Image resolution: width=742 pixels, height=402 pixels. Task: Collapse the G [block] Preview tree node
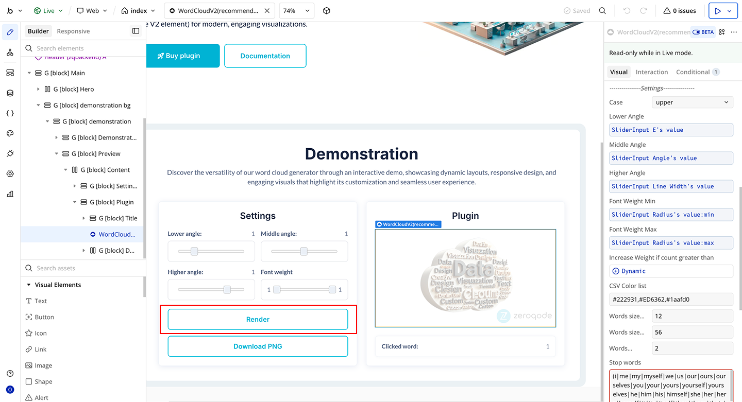click(57, 153)
